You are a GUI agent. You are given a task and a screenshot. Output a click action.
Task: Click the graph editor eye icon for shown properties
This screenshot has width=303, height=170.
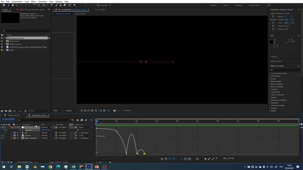click(162, 159)
